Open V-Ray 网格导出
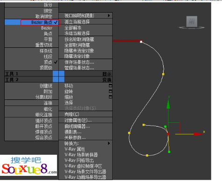Screen dimensions: 222x181 [x=86, y=160]
